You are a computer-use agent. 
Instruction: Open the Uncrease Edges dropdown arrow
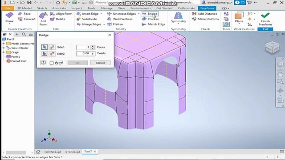tap(138, 14)
